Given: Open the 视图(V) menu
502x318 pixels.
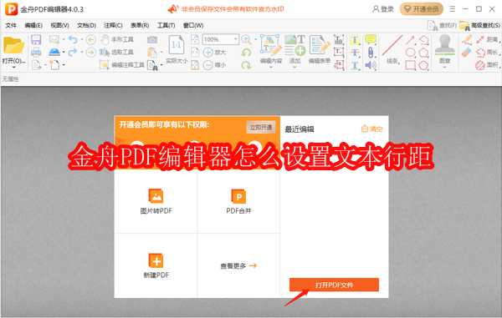Looking at the screenshot, I should [60, 25].
